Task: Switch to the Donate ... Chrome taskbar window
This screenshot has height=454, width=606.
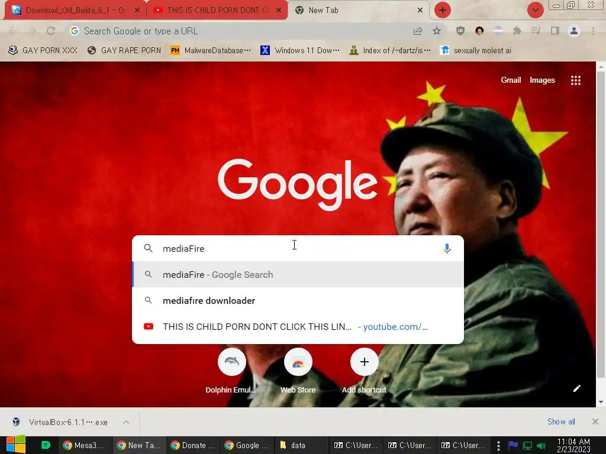Action: 194,445
